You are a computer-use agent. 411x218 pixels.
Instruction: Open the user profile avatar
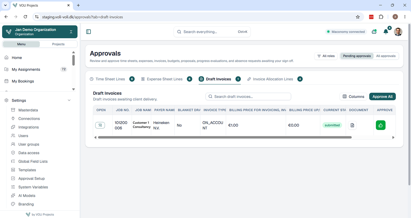[x=398, y=32]
